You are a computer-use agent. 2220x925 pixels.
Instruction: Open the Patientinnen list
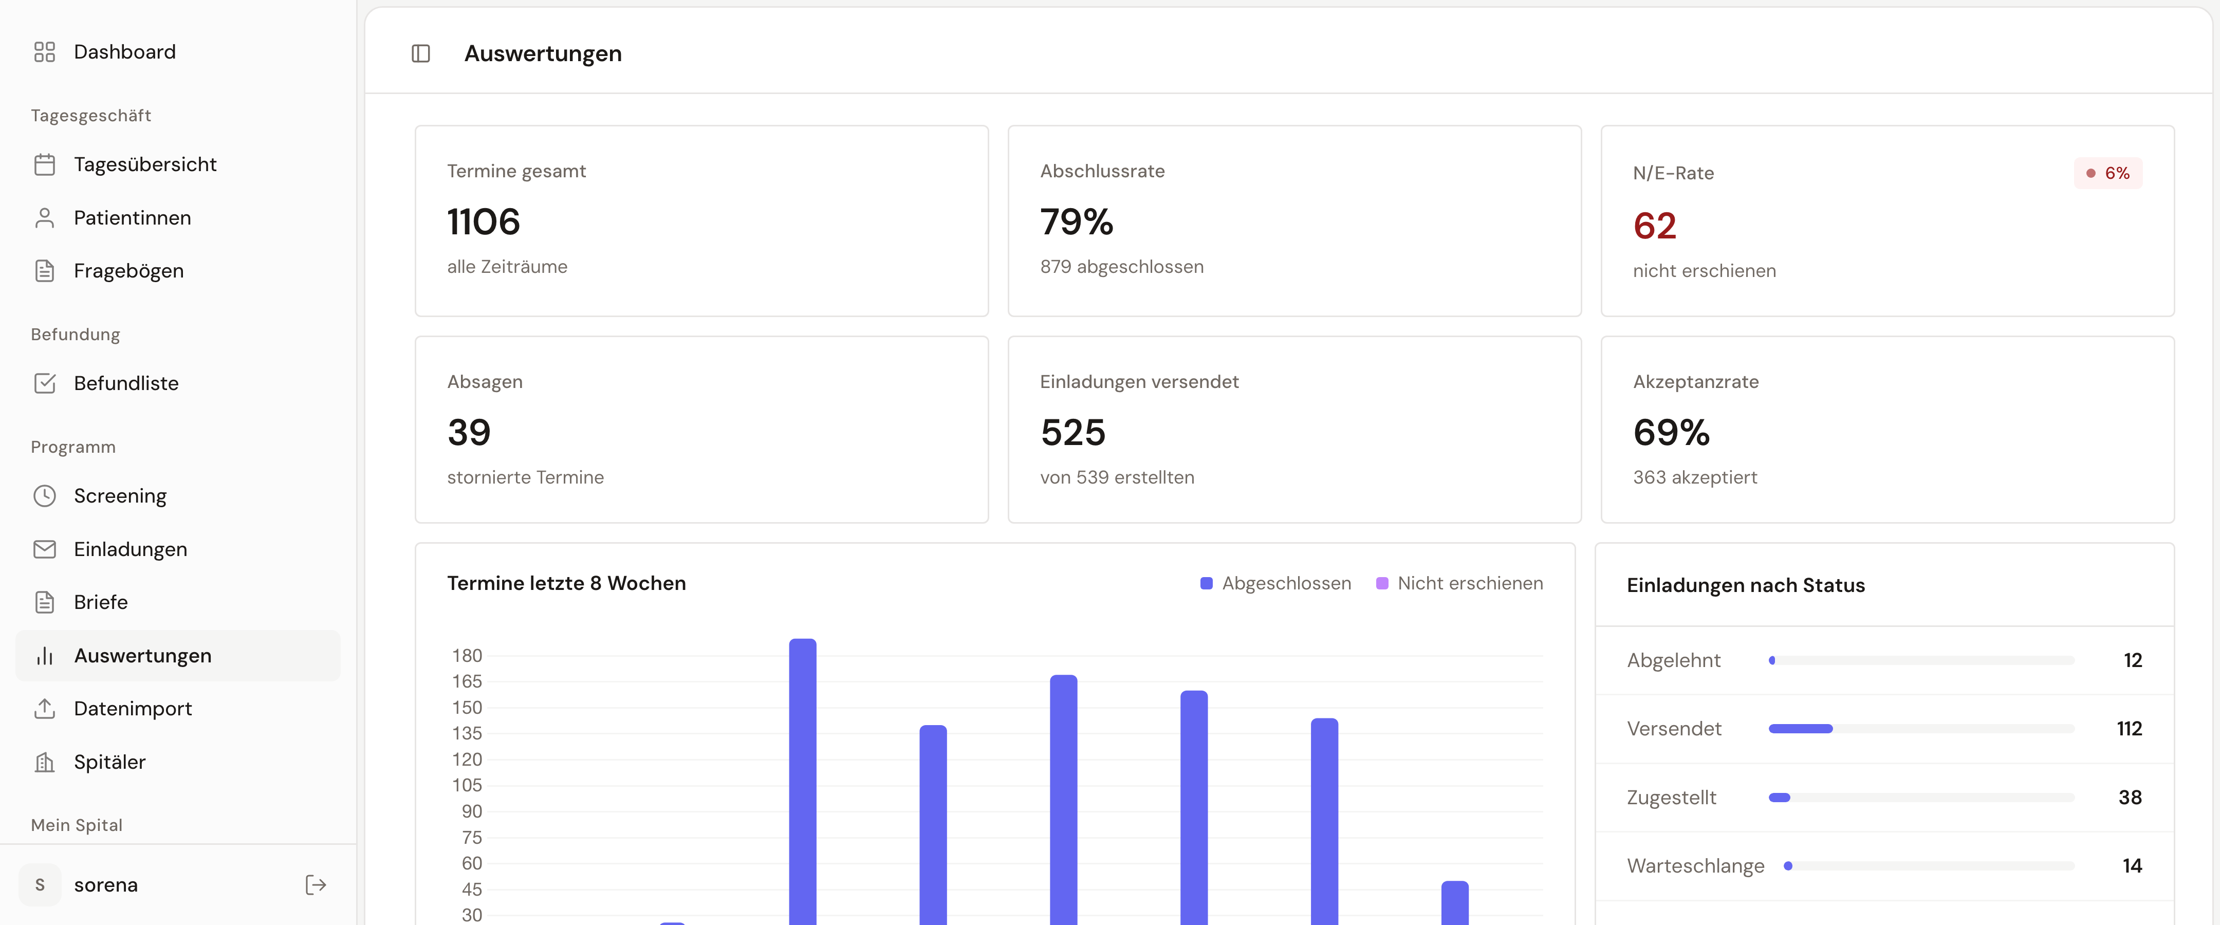(x=177, y=218)
